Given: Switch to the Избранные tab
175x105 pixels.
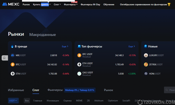Looking at the screenshot, I should (16, 90).
